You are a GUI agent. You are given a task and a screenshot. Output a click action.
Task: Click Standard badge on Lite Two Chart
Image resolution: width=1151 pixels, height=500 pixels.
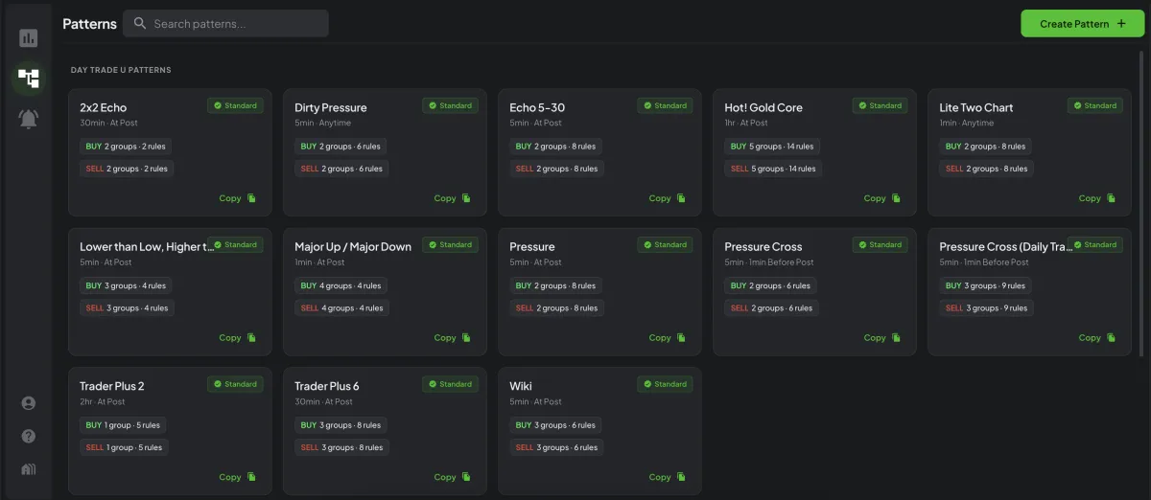click(x=1094, y=105)
